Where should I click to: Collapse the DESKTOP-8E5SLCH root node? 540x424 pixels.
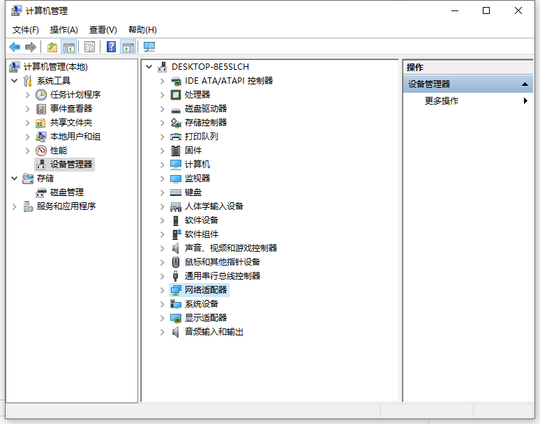click(x=149, y=67)
